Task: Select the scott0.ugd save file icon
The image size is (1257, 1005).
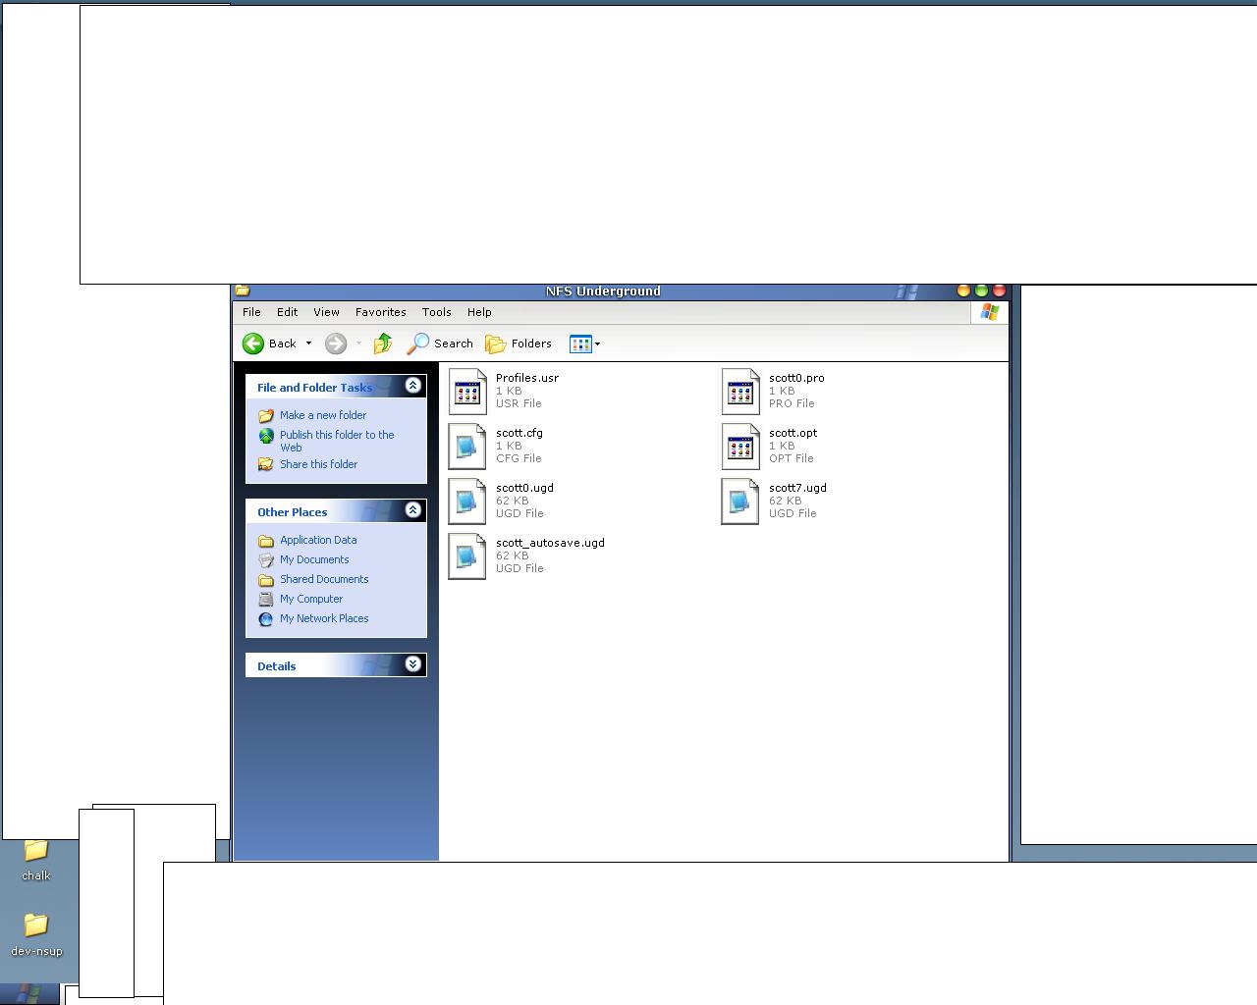Action: pyautogui.click(x=467, y=502)
